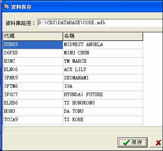
Task: Select the 3FNK9 code cell
Action: click(x=33, y=78)
